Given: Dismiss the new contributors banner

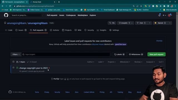Looking at the screenshot, I should 159,41.
